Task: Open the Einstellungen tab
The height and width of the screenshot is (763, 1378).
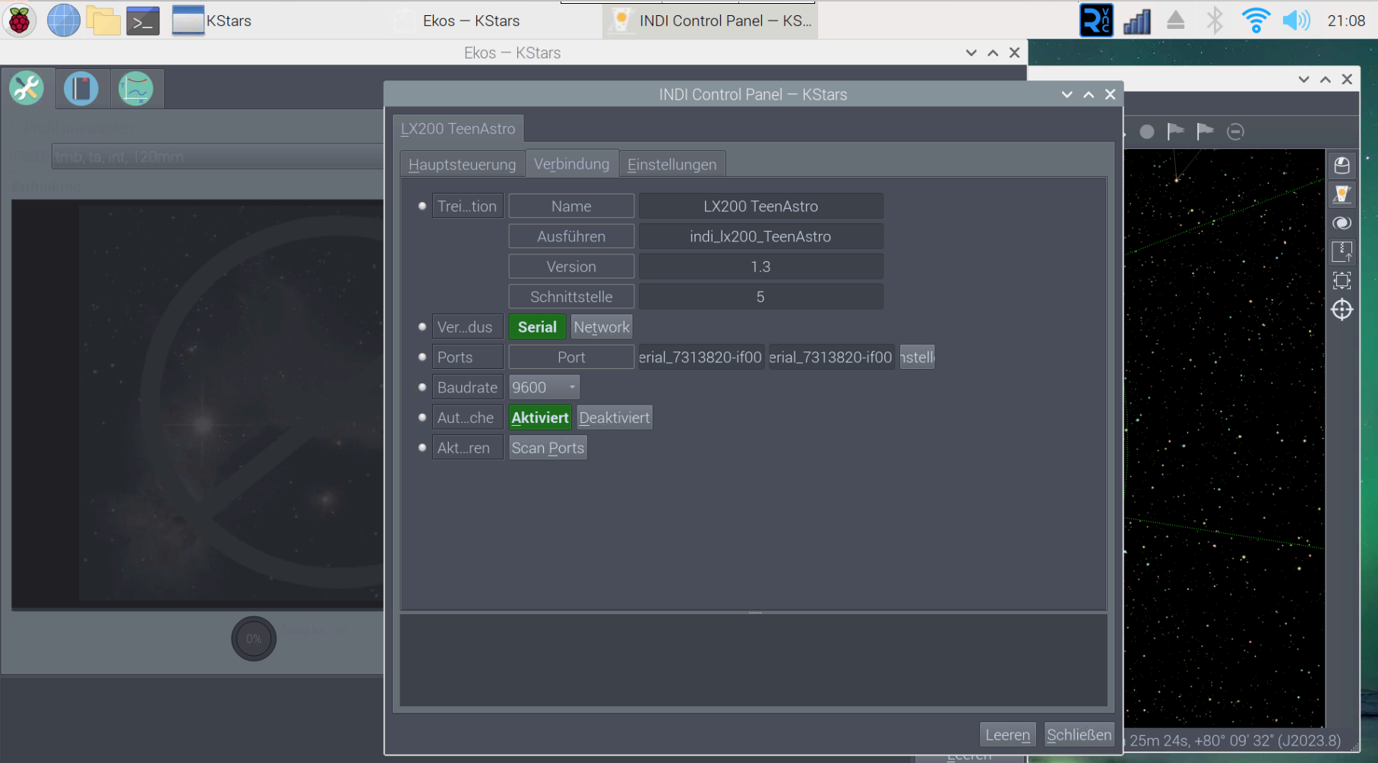Action: point(672,165)
